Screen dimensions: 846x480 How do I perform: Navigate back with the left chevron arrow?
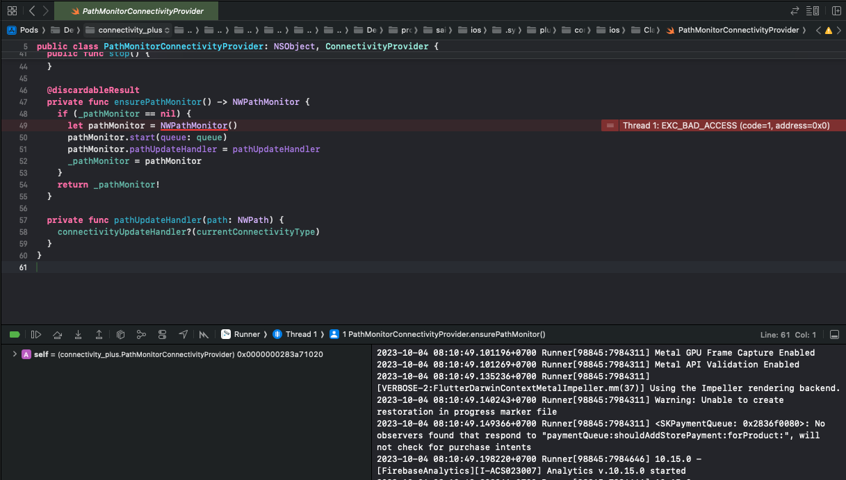coord(31,10)
